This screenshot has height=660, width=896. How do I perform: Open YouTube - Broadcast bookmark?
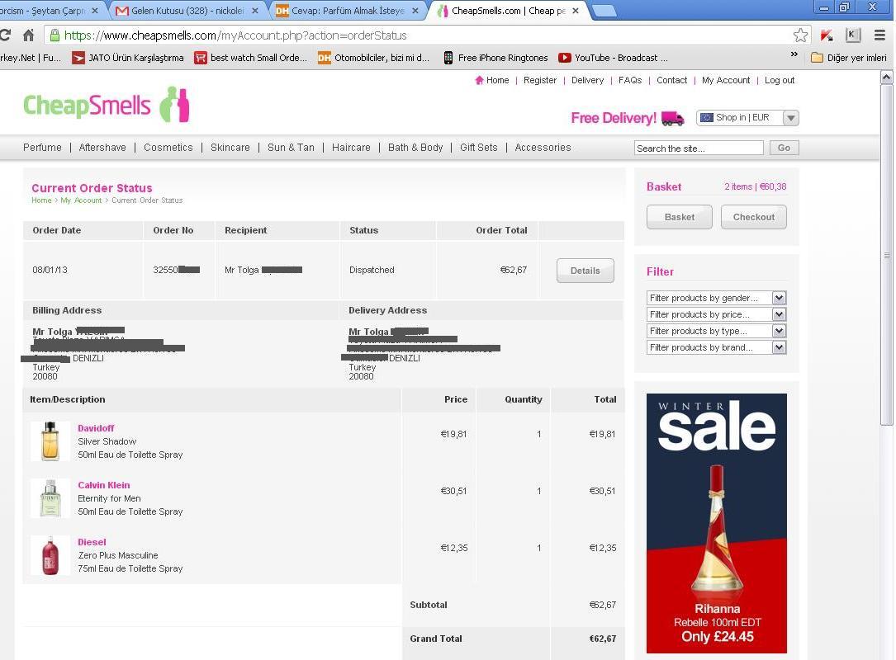[613, 58]
